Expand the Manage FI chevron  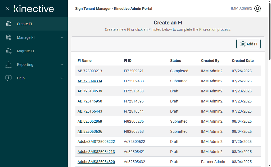click(62, 37)
